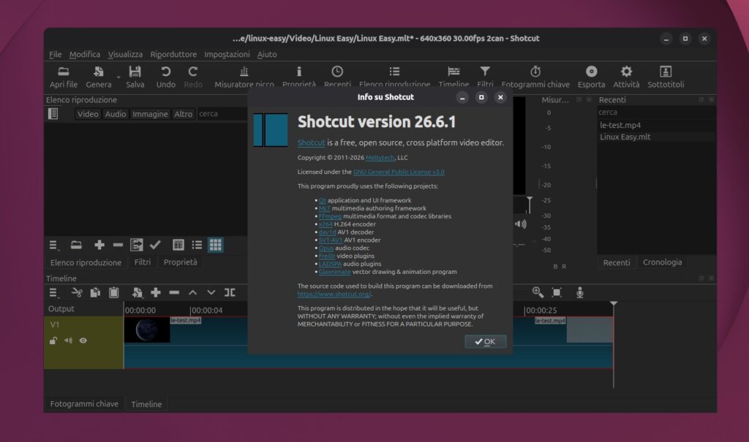Open the https://www.shotcut.org/ link
Viewport: 749px width, 442px height.
[334, 294]
